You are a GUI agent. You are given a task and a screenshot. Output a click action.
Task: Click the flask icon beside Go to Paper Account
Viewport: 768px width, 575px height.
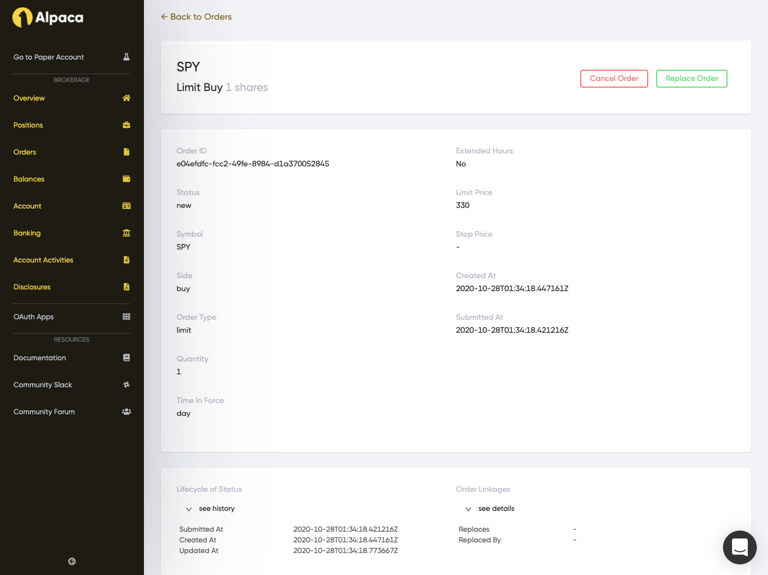pos(127,57)
